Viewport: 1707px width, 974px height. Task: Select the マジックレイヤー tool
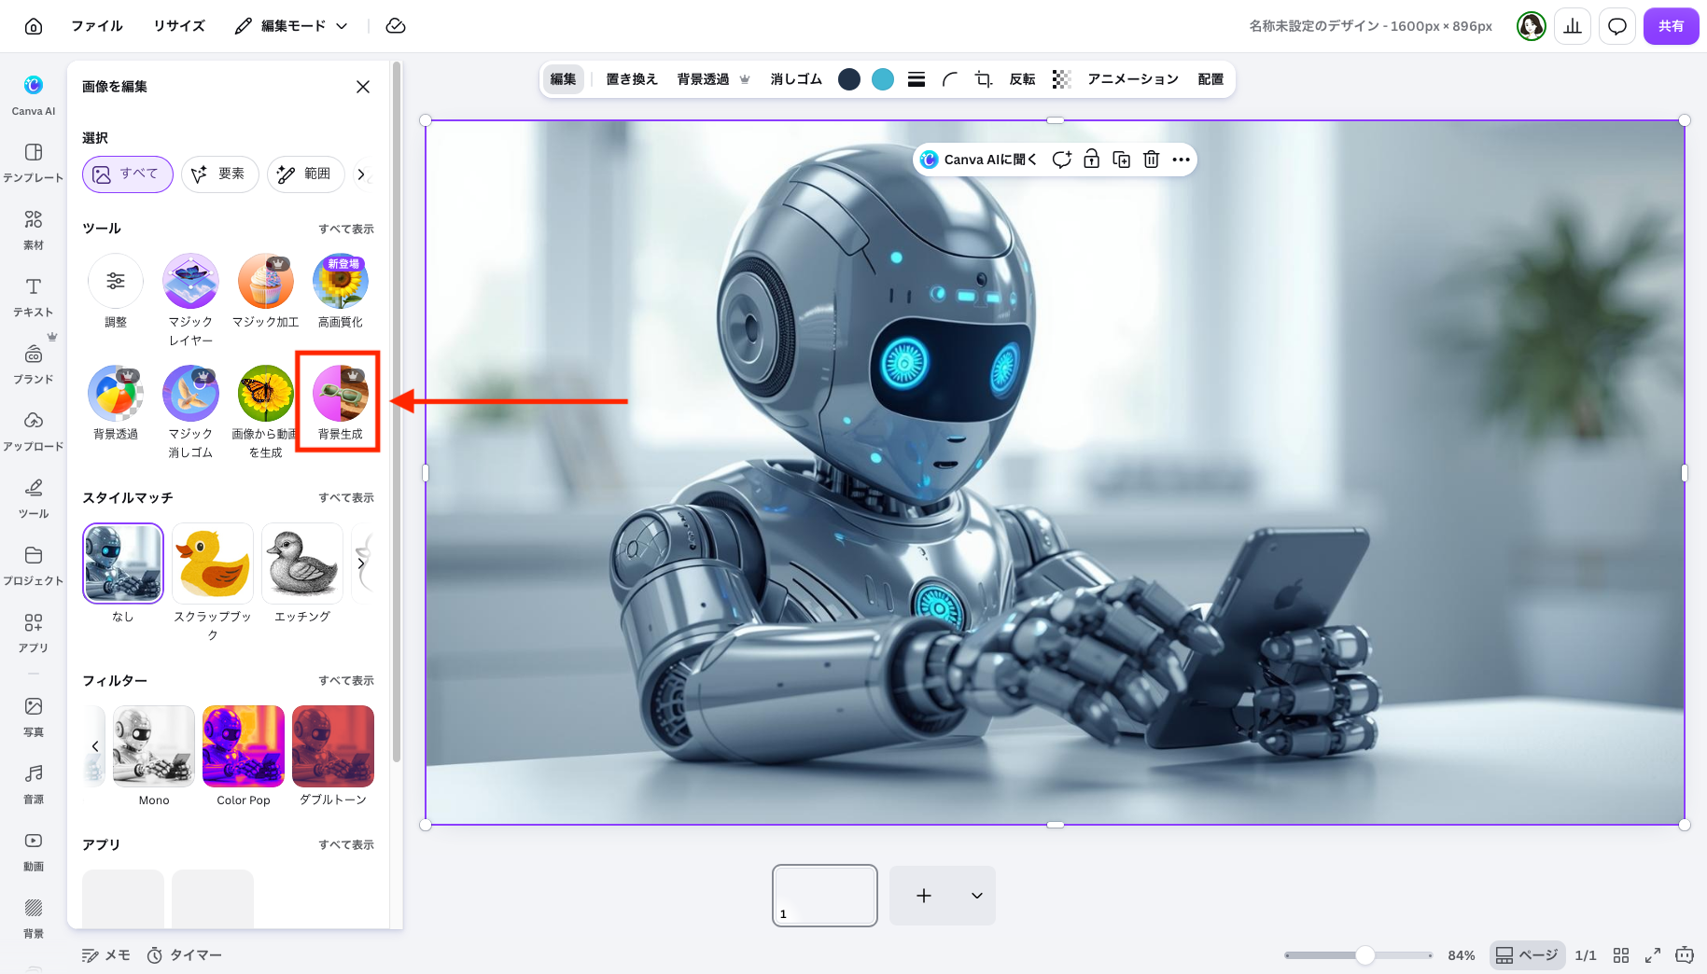point(190,299)
